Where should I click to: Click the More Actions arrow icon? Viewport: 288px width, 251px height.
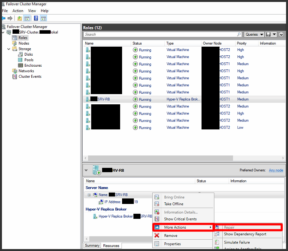pyautogui.click(x=157, y=227)
